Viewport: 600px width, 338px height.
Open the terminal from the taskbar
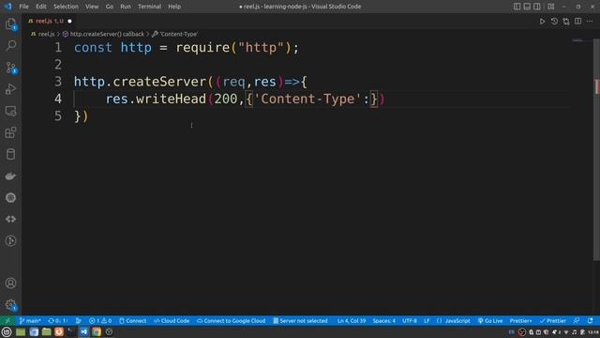click(x=71, y=331)
